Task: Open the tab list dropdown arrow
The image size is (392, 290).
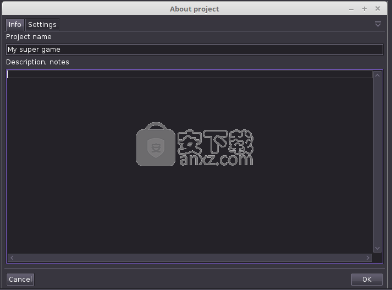Action: [378, 24]
